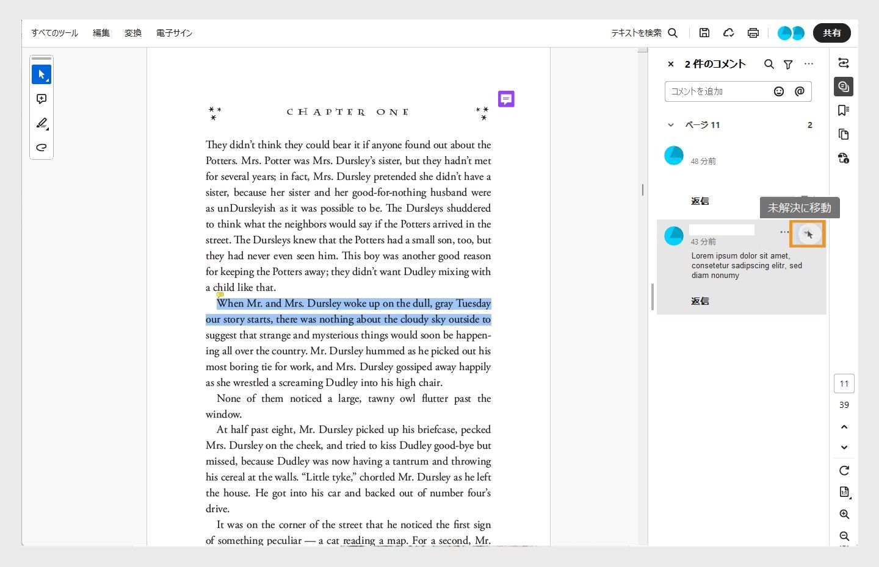This screenshot has width=879, height=567.
Task: Insert an emoji into the comment box
Action: [779, 91]
